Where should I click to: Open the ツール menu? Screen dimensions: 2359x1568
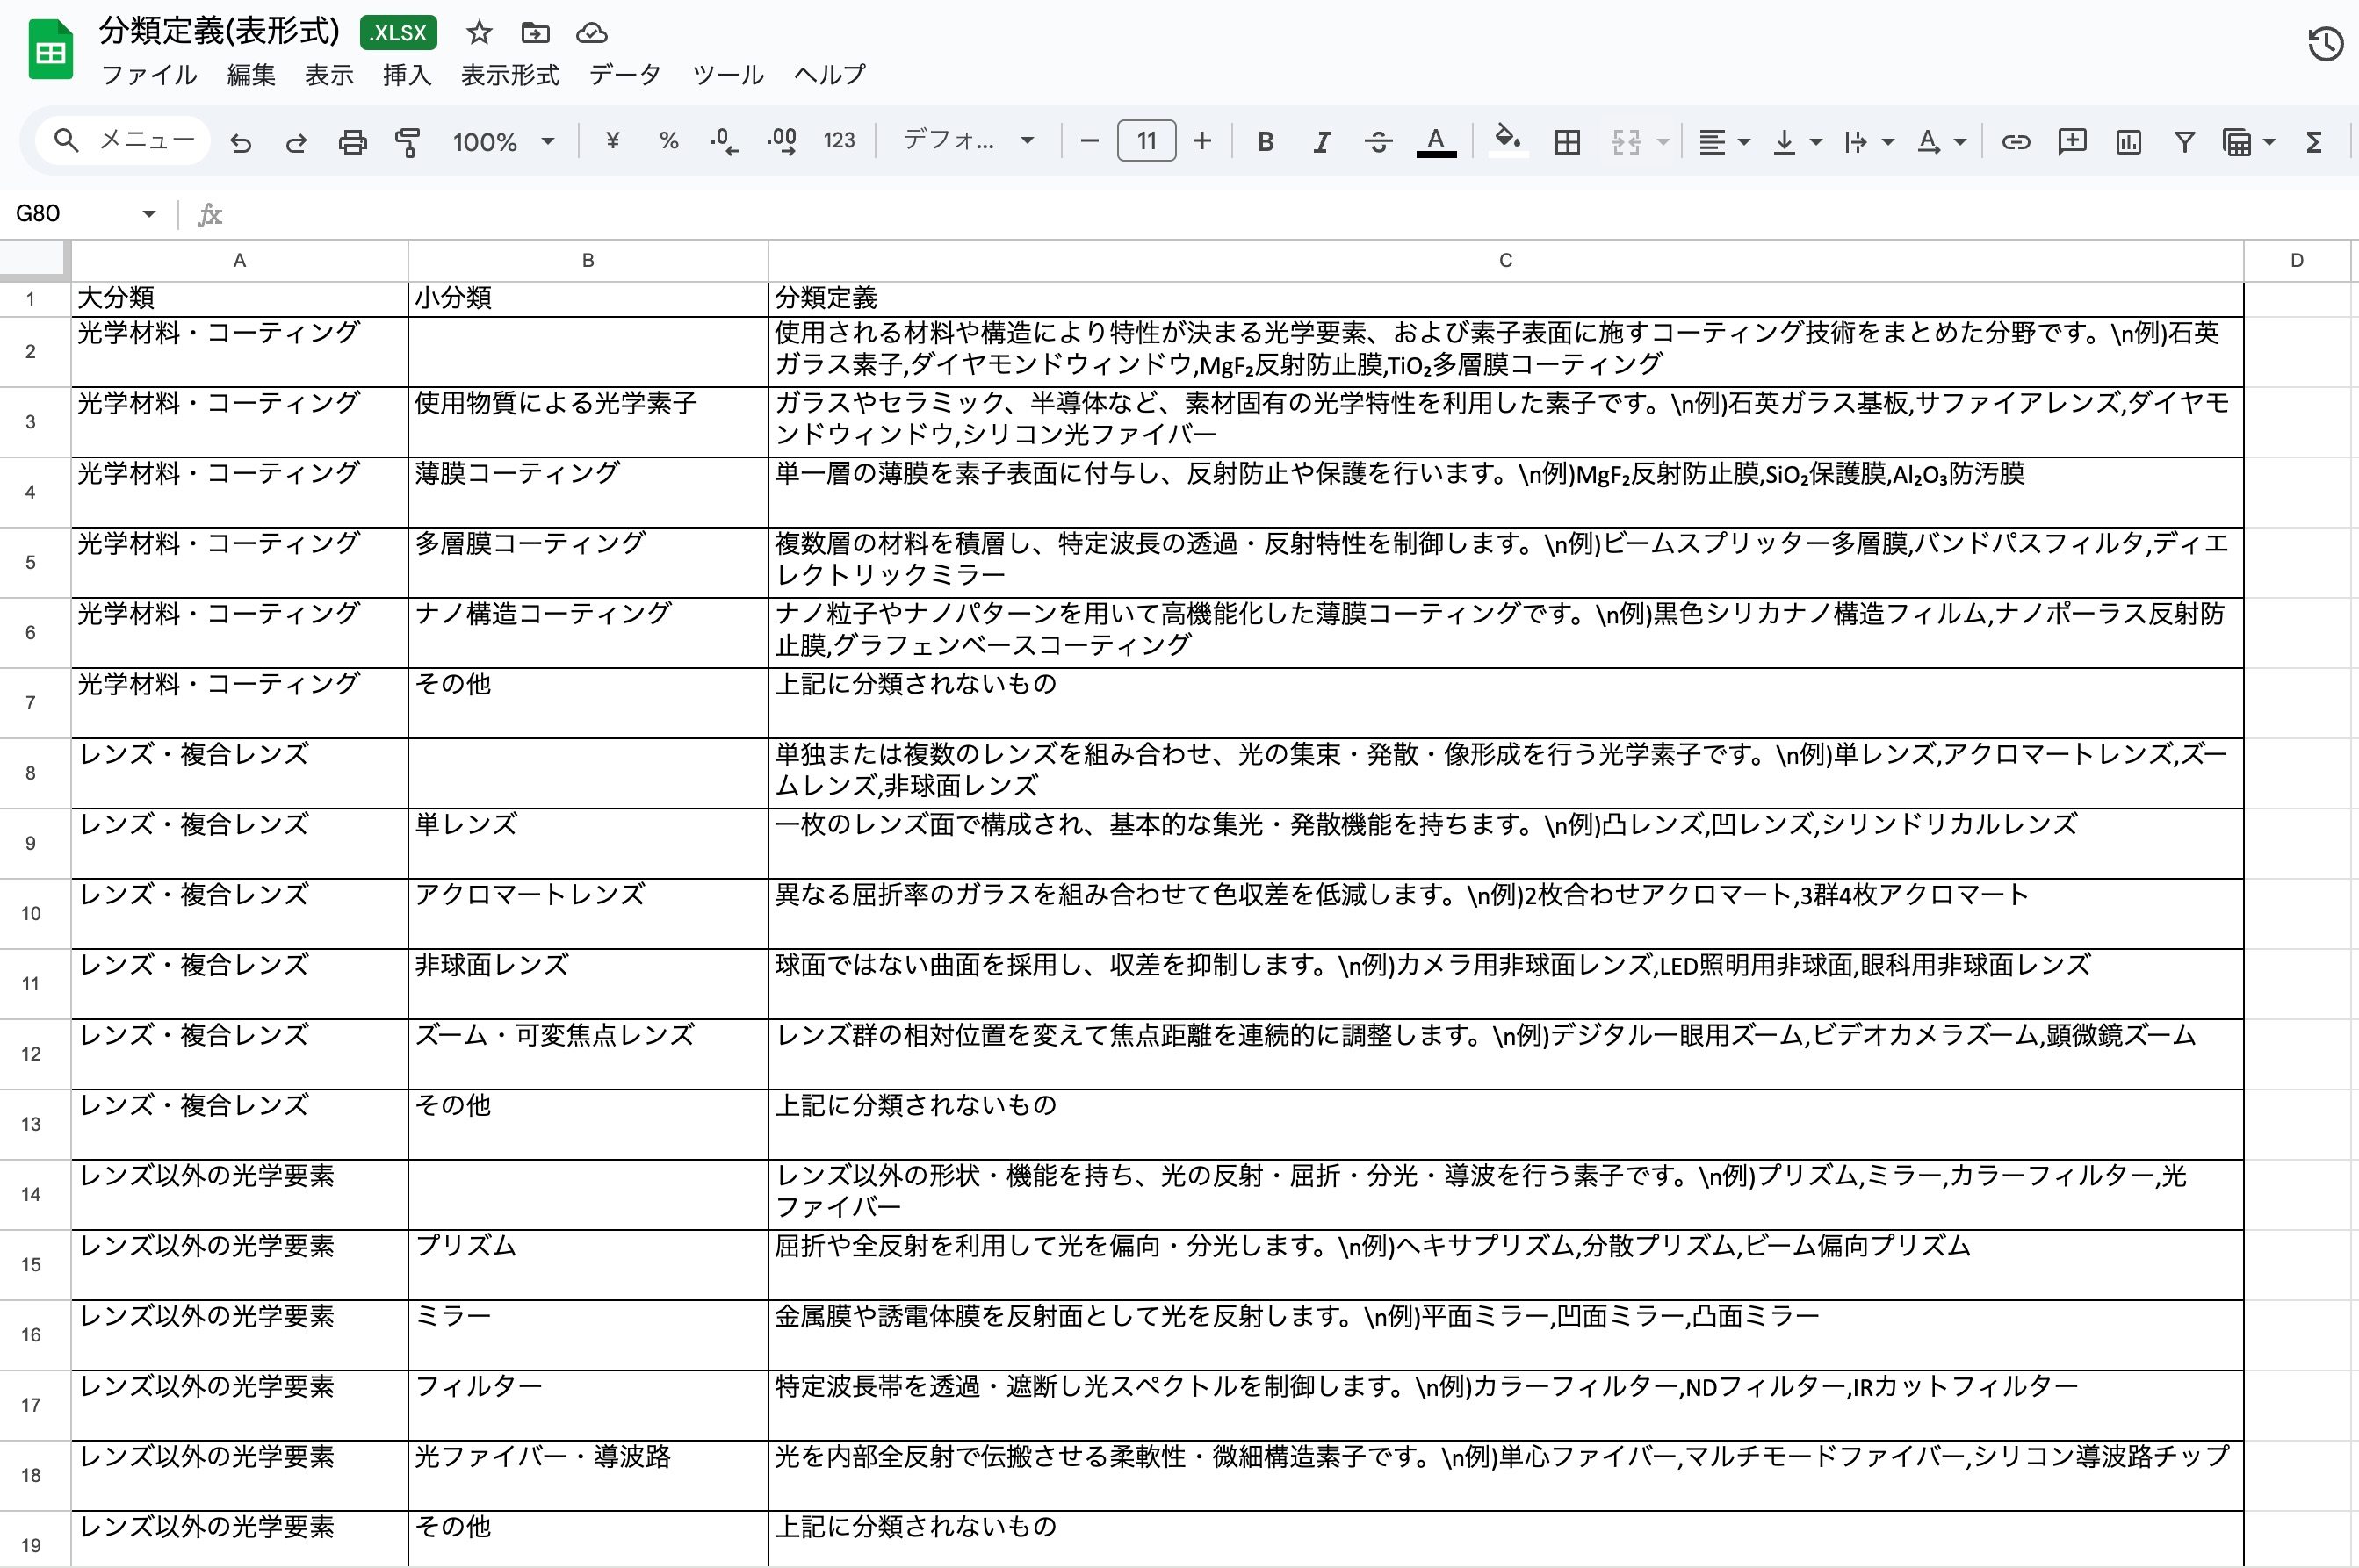coord(727,75)
